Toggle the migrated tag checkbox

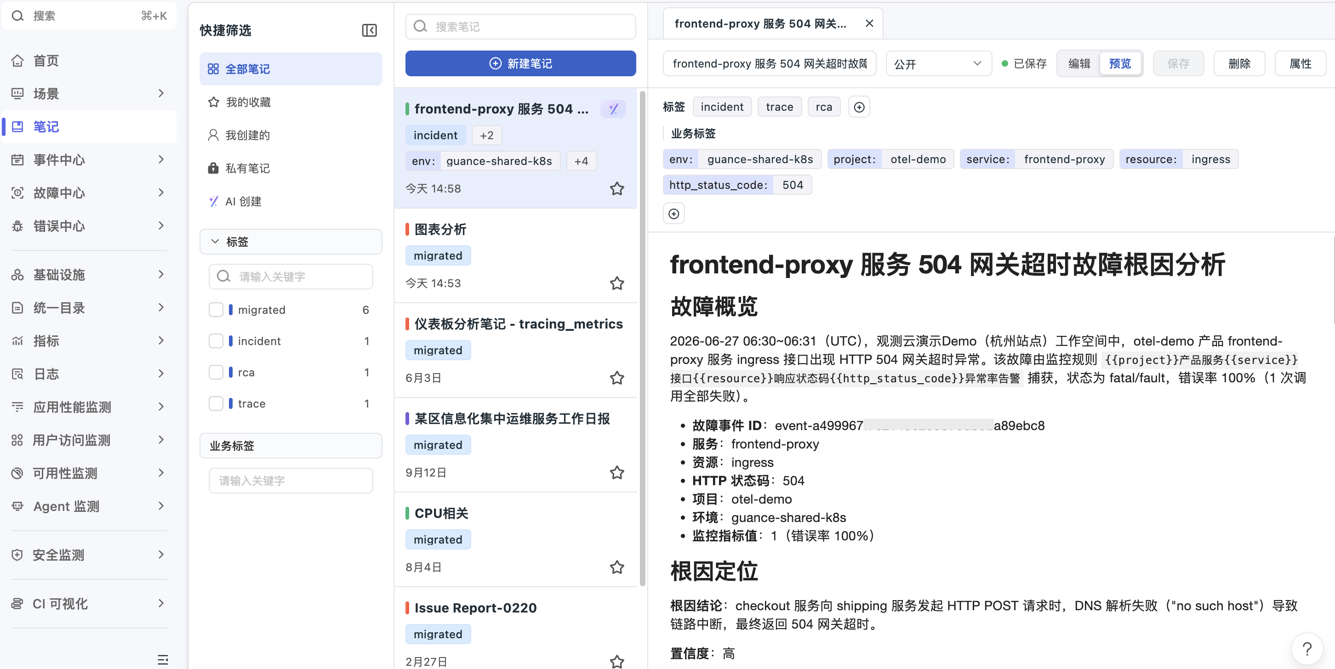point(216,310)
